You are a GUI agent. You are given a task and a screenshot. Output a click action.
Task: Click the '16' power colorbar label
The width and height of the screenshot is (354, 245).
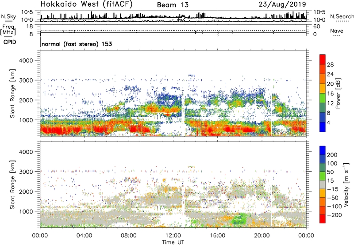pos(330,94)
